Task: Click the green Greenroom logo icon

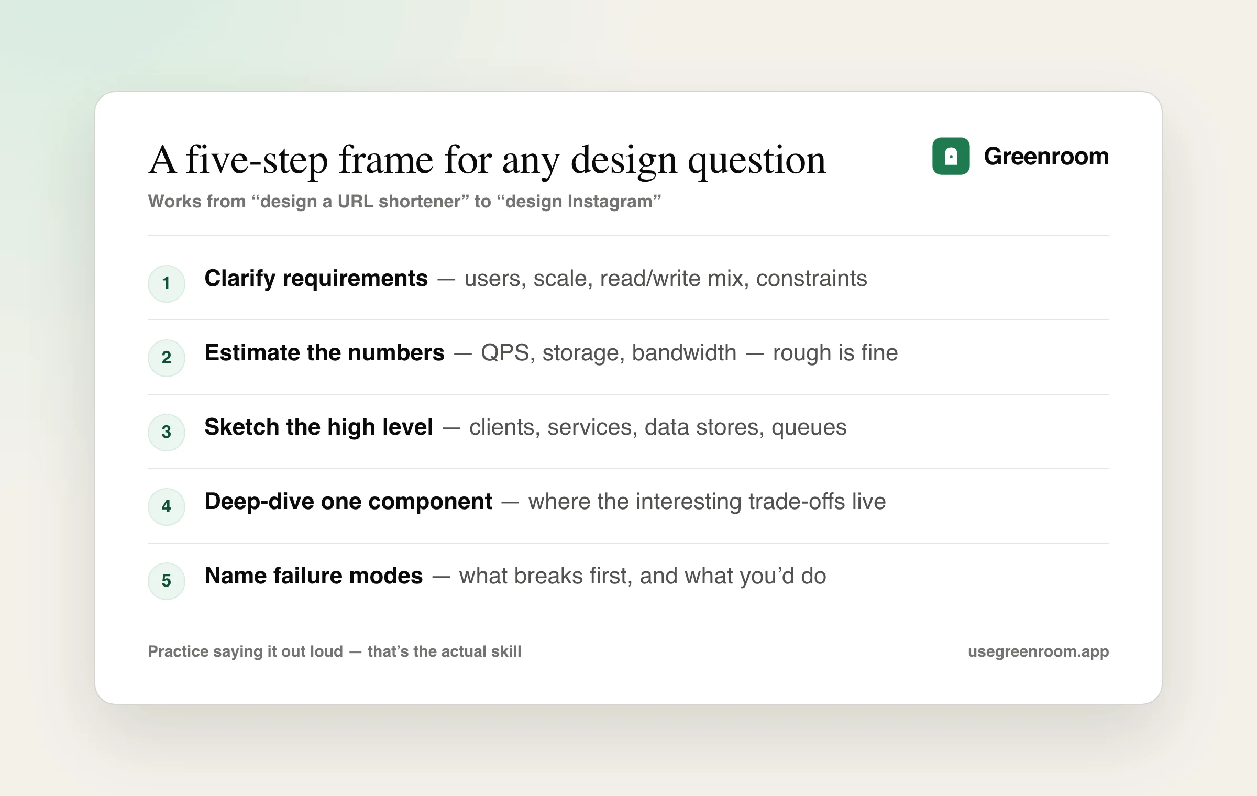Action: tap(951, 156)
